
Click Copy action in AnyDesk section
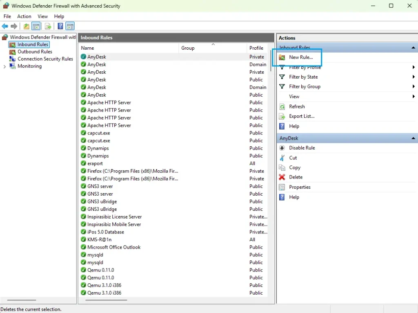pos(295,168)
